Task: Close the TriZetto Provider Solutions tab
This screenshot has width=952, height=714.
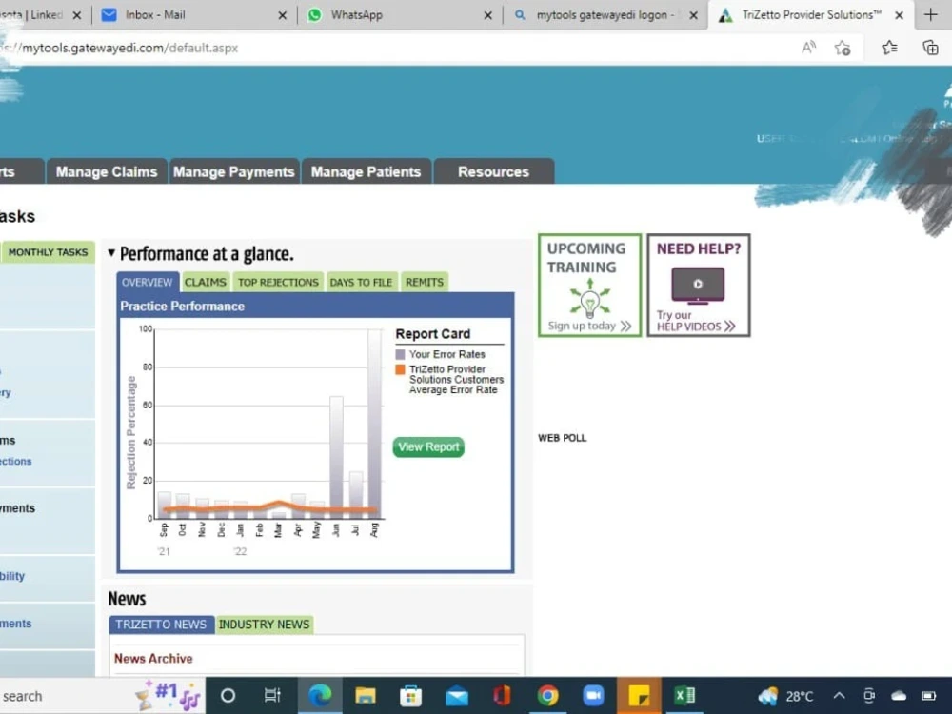Action: click(900, 15)
